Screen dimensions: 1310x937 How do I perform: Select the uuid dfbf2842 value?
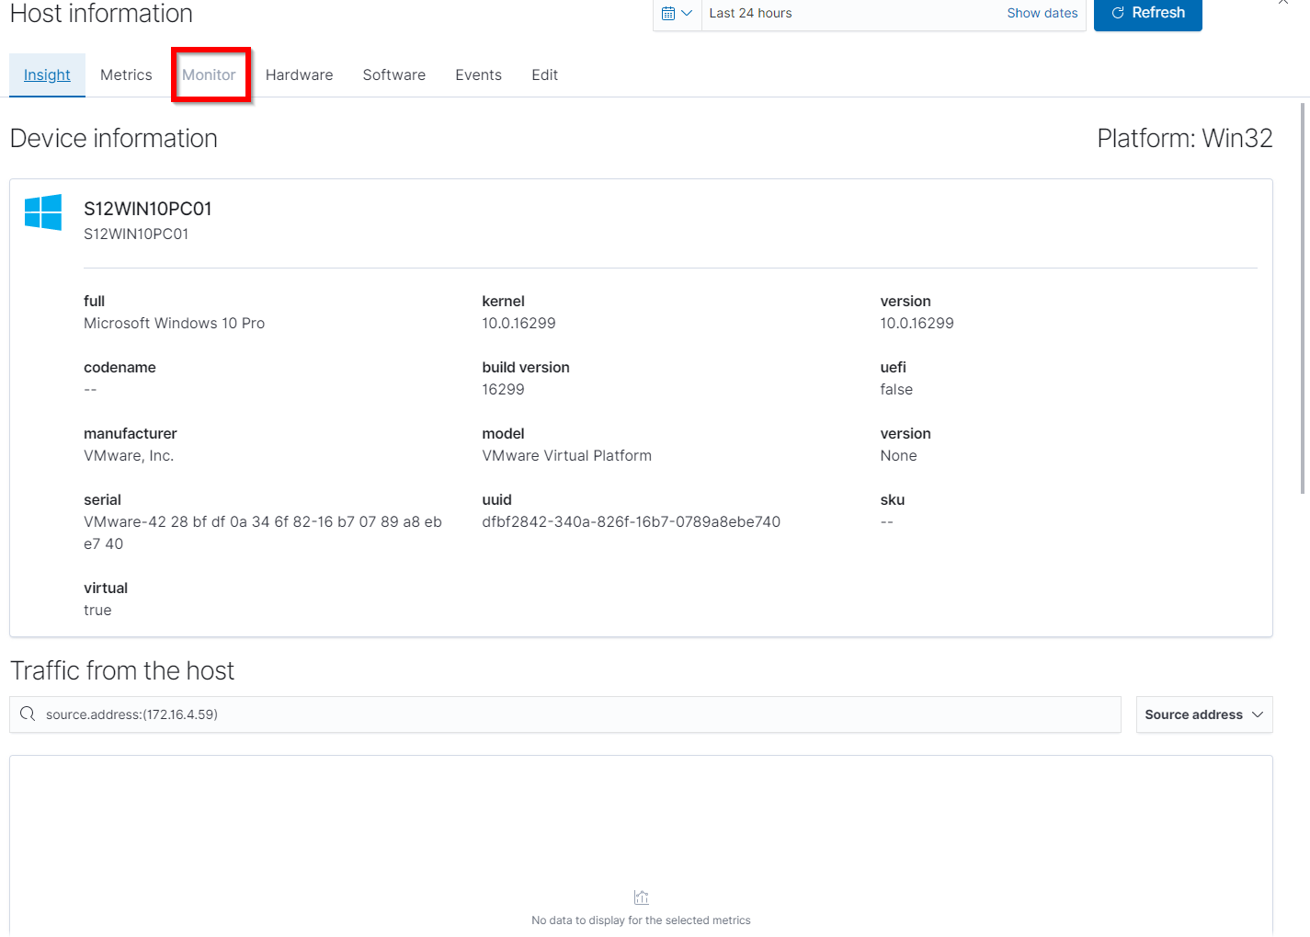pyautogui.click(x=631, y=522)
